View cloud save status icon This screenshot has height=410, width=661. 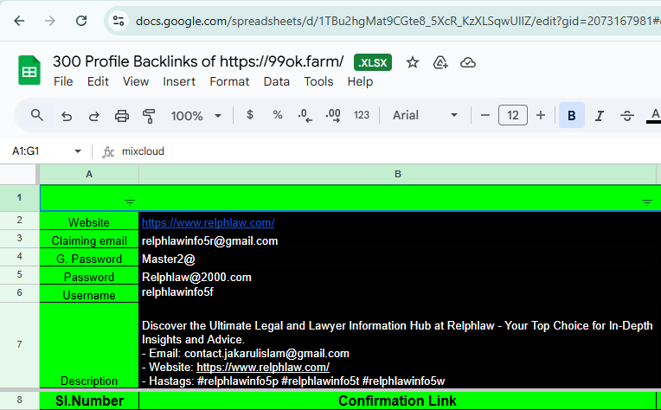tap(468, 63)
